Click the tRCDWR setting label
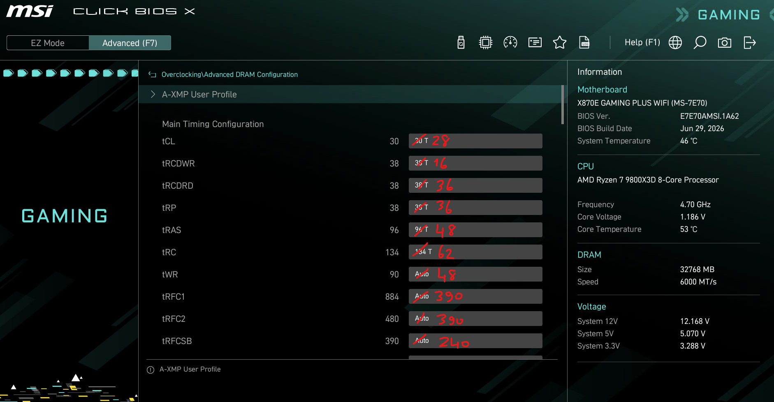 pyautogui.click(x=178, y=164)
